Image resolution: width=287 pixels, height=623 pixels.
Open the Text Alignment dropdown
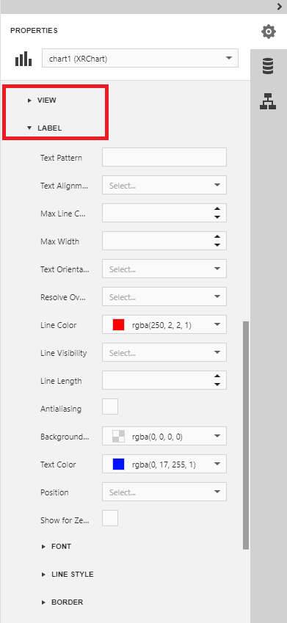[164, 185]
